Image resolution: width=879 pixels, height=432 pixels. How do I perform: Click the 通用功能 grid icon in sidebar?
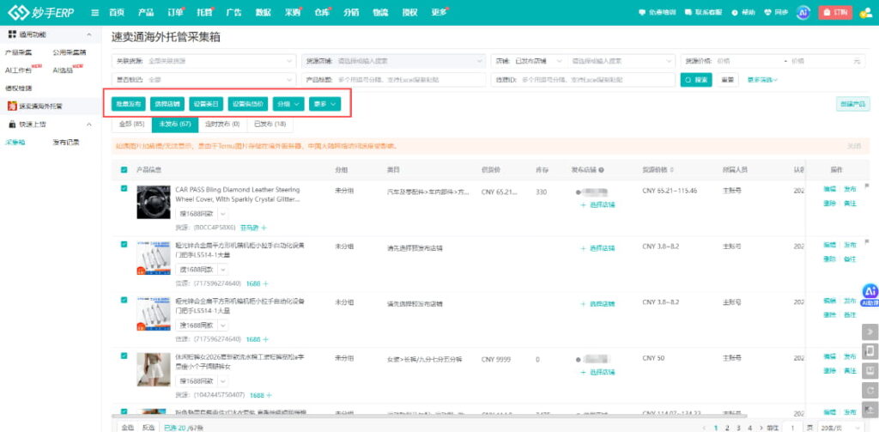coord(12,35)
